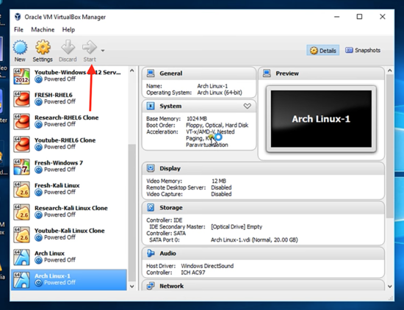Click the Help menu

(x=68, y=29)
